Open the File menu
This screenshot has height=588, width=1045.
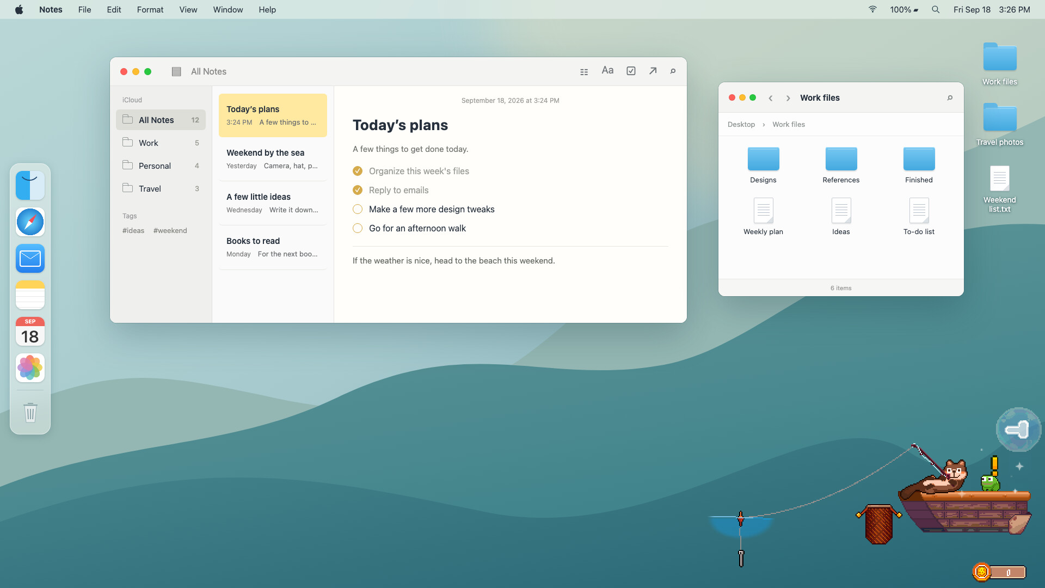84,9
